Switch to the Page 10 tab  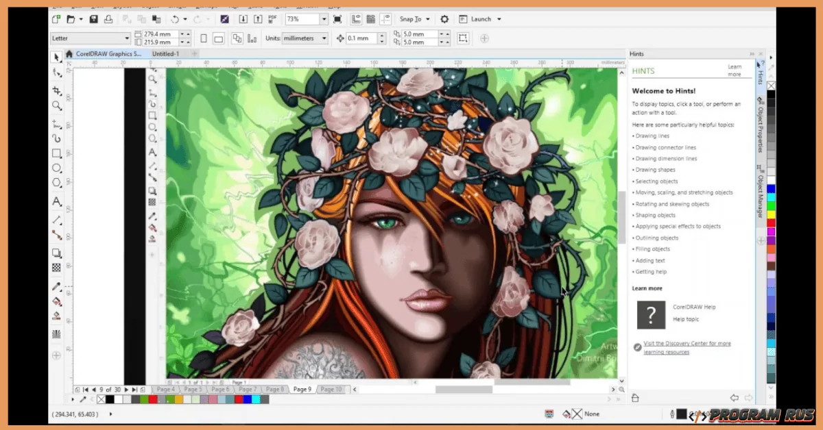[330, 388]
